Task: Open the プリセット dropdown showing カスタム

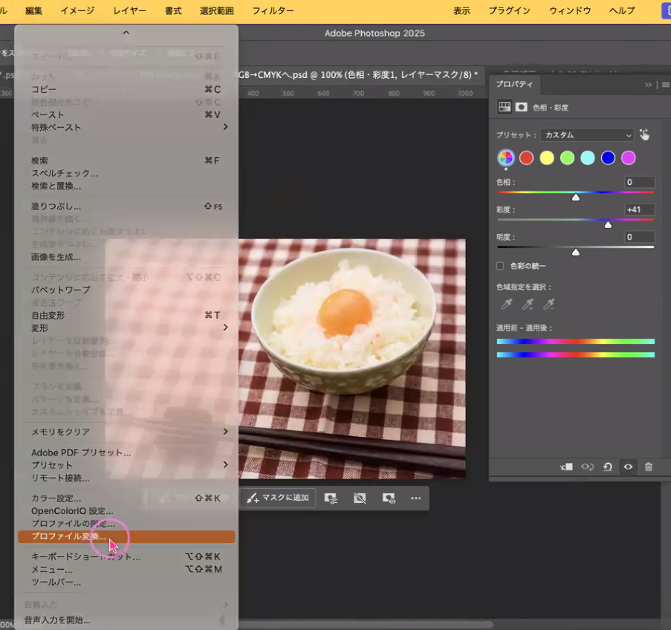Action: pyautogui.click(x=587, y=135)
